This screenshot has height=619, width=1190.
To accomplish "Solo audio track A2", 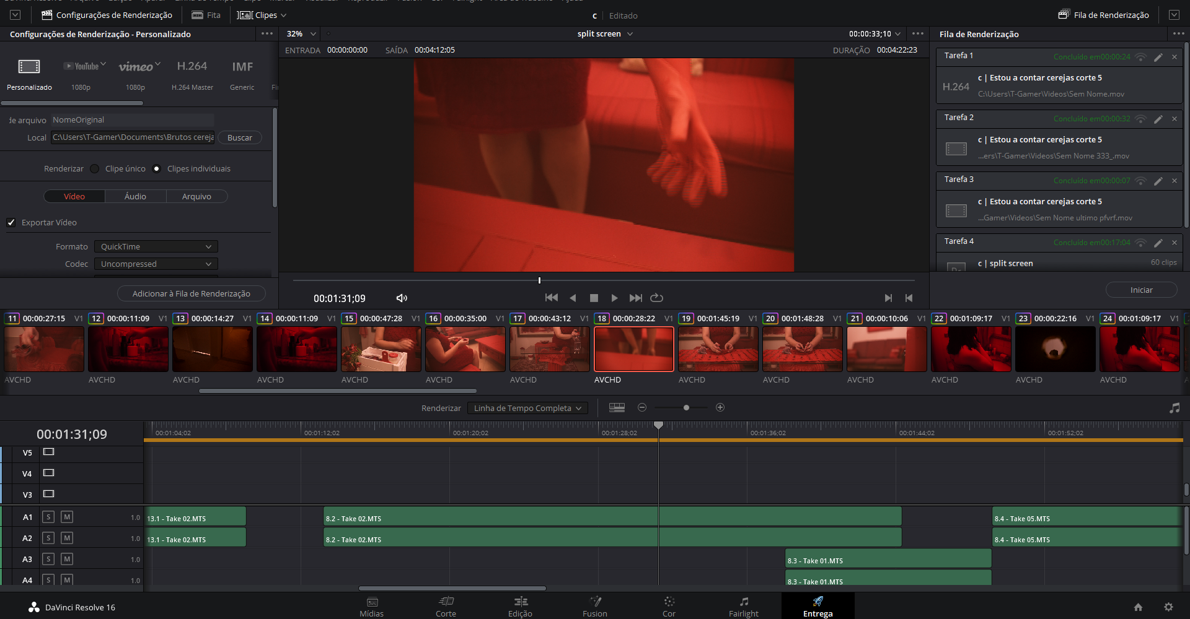I will [x=48, y=538].
